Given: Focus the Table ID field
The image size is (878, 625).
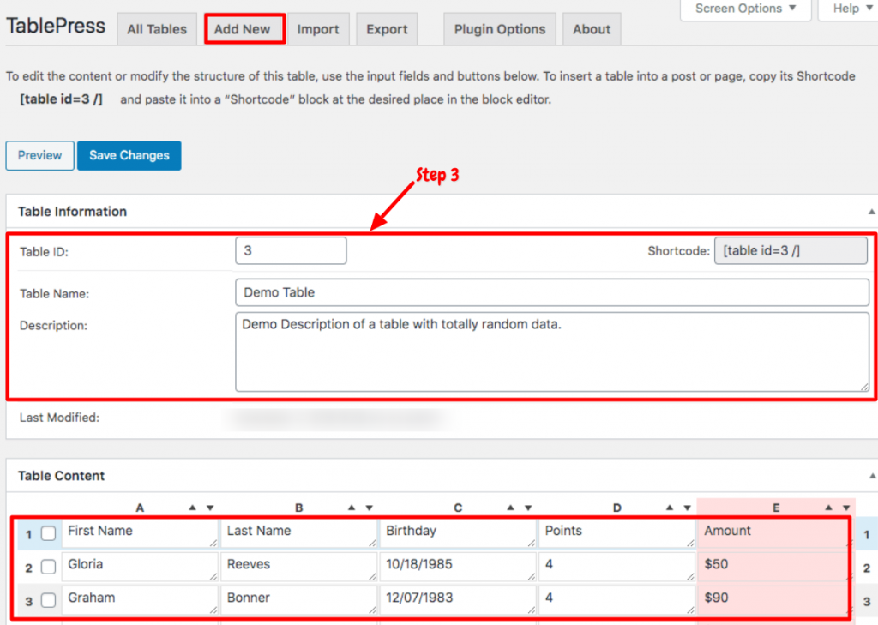Looking at the screenshot, I should click(291, 250).
